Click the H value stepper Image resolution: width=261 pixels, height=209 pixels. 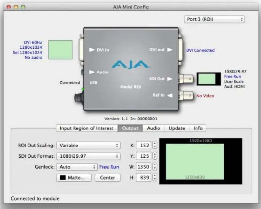point(155,177)
